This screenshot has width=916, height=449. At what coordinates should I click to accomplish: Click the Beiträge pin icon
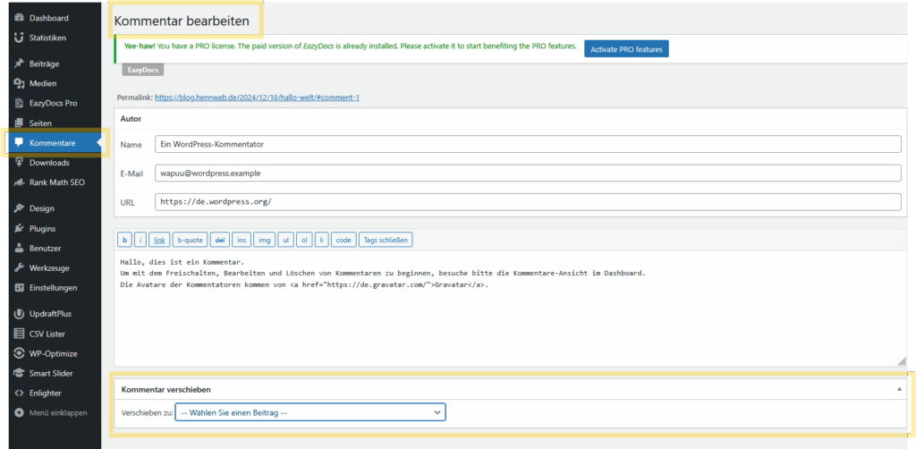(x=19, y=64)
